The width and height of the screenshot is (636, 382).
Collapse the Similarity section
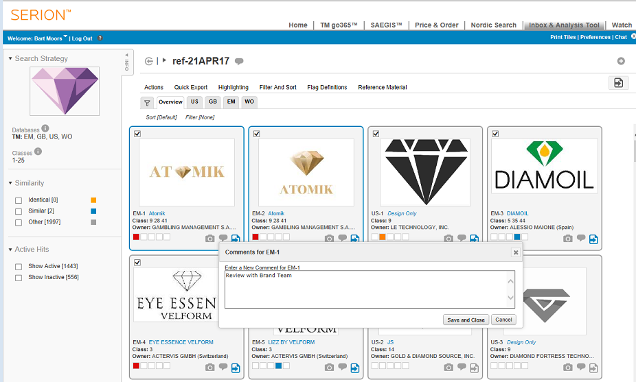pos(10,183)
